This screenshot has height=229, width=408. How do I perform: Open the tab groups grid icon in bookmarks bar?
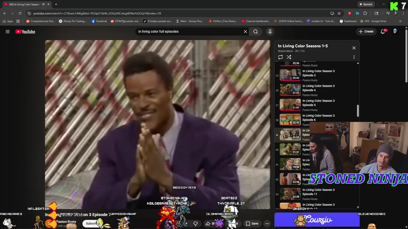coord(18,21)
